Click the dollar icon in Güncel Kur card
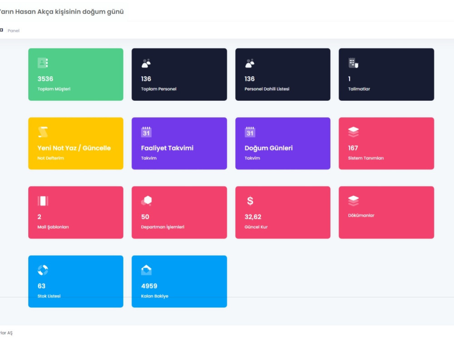 tap(250, 201)
